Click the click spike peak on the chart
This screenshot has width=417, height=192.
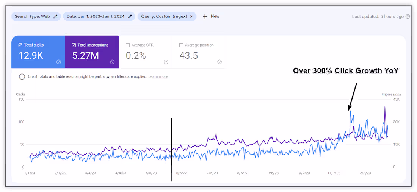point(351,111)
